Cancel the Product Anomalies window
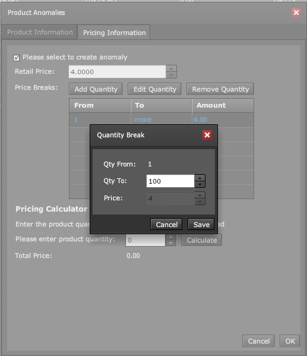The height and width of the screenshot is (356, 307). (x=258, y=341)
